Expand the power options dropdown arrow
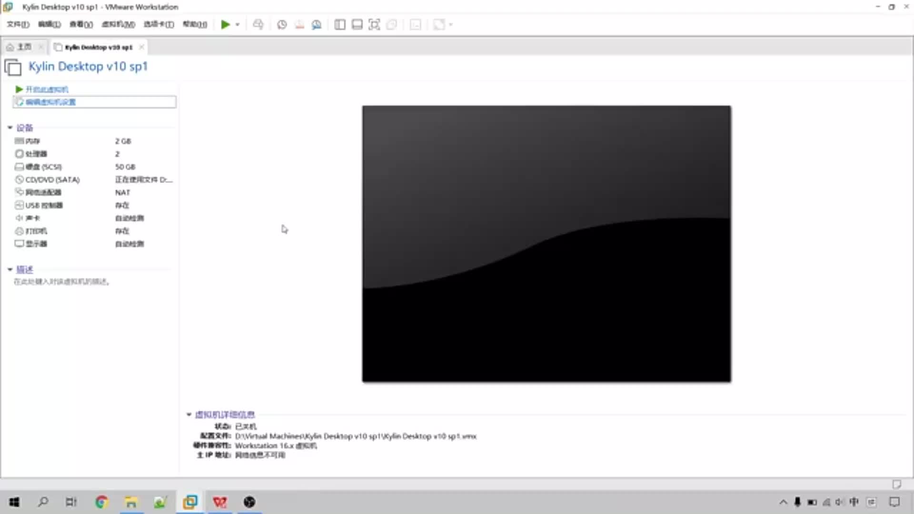 [x=238, y=24]
